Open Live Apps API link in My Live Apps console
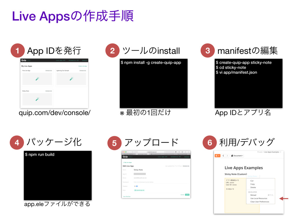 pos(61,60)
